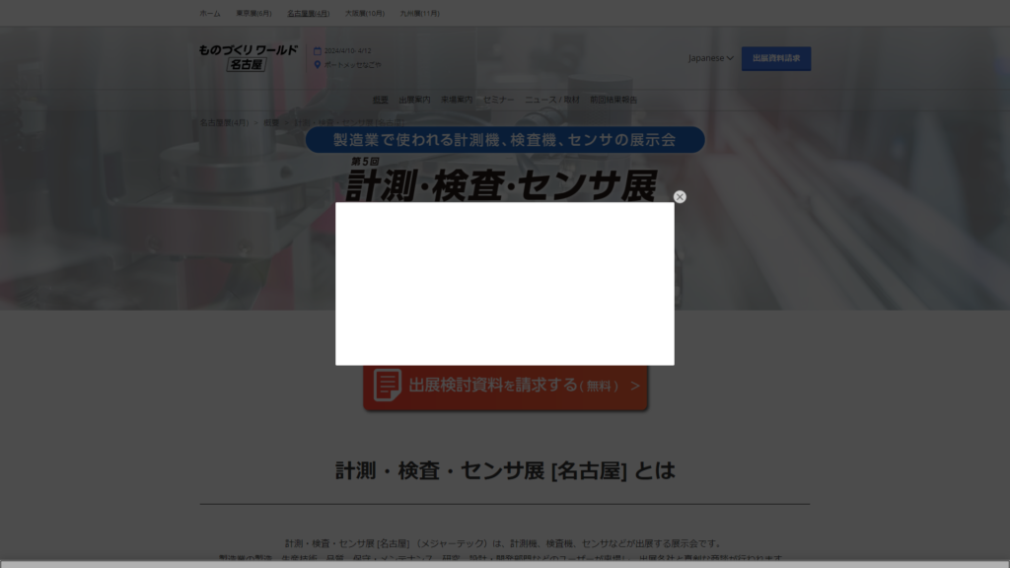This screenshot has width=1010, height=568.
Task: Go to 大阪展(10月) in the top bar
Action: coord(365,14)
